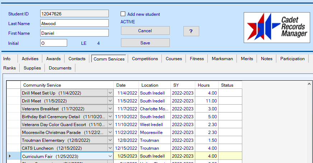Click the Cancel button

pyautogui.click(x=145, y=31)
